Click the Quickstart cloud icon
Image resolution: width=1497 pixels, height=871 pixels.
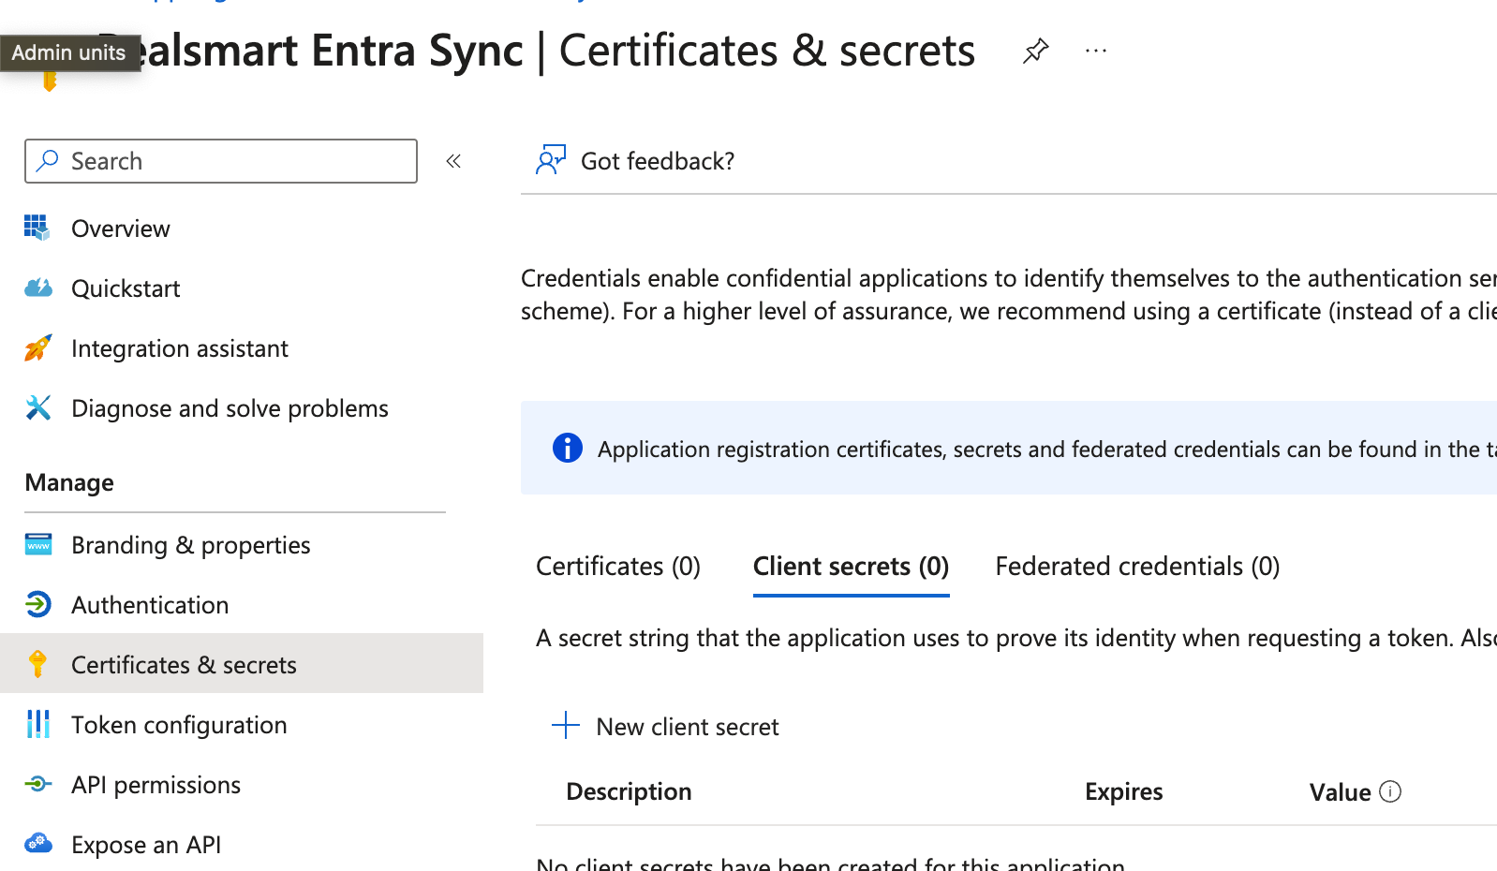[x=37, y=288]
